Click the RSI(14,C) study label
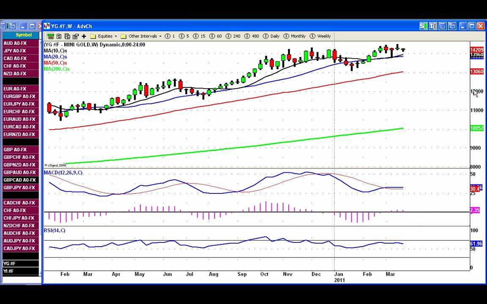 pos(55,230)
